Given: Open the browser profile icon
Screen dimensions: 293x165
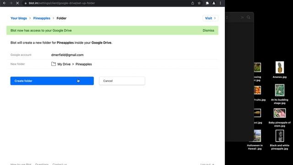Looking at the screenshot, I should pyautogui.click(x=214, y=3).
